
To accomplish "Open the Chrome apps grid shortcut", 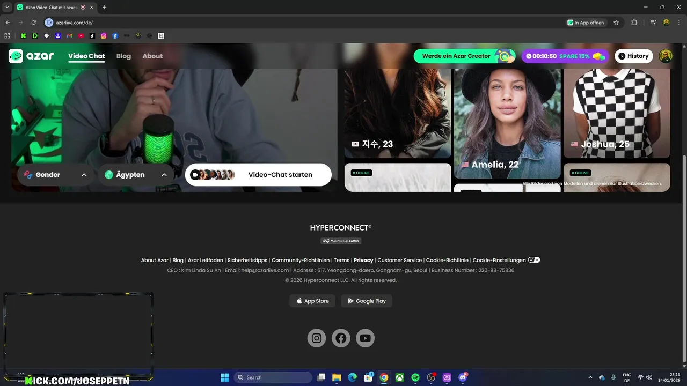I will [x=7, y=36].
